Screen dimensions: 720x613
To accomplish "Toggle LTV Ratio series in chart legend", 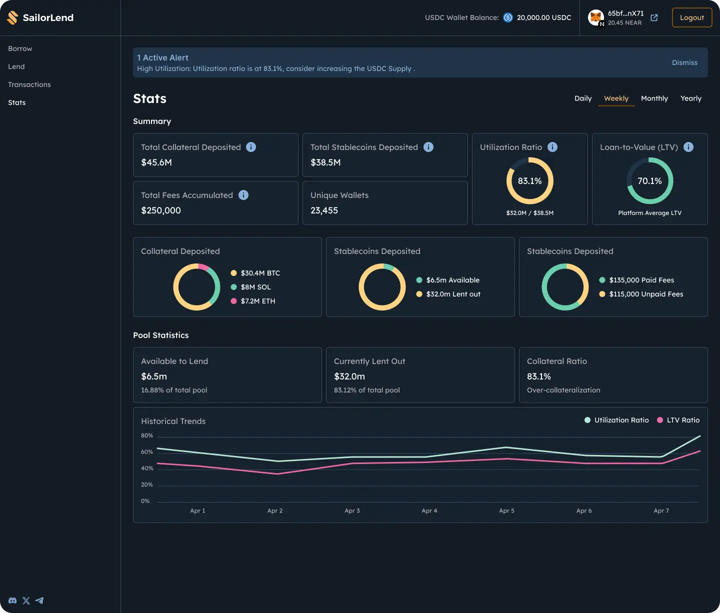I will [x=678, y=420].
